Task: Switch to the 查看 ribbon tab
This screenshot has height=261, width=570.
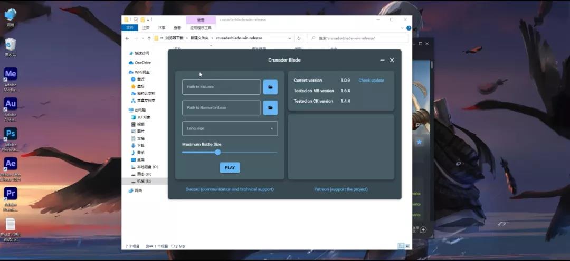Action: point(177,27)
